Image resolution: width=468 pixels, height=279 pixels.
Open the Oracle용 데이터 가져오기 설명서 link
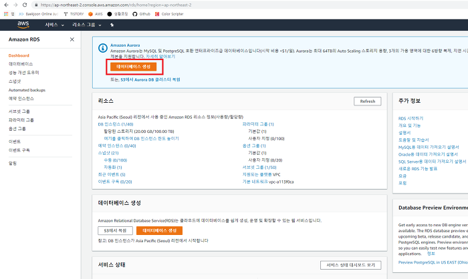(428, 154)
